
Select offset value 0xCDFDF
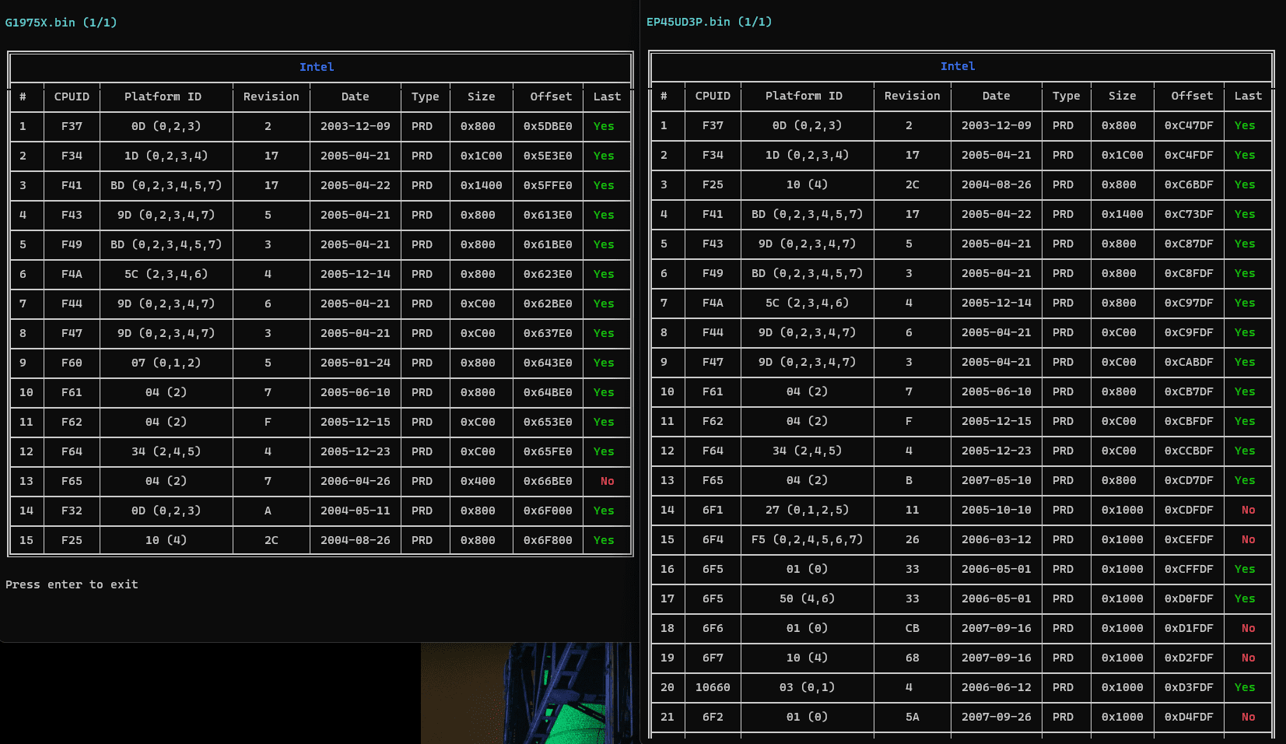pos(1189,510)
